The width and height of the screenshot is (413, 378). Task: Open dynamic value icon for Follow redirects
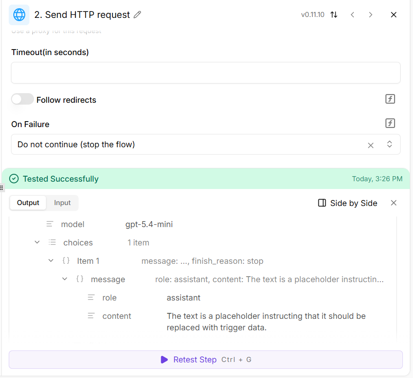click(x=390, y=99)
